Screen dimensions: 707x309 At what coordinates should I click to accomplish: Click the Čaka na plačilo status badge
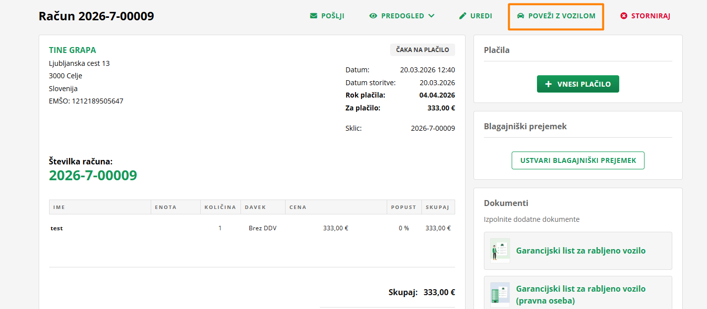(x=422, y=50)
